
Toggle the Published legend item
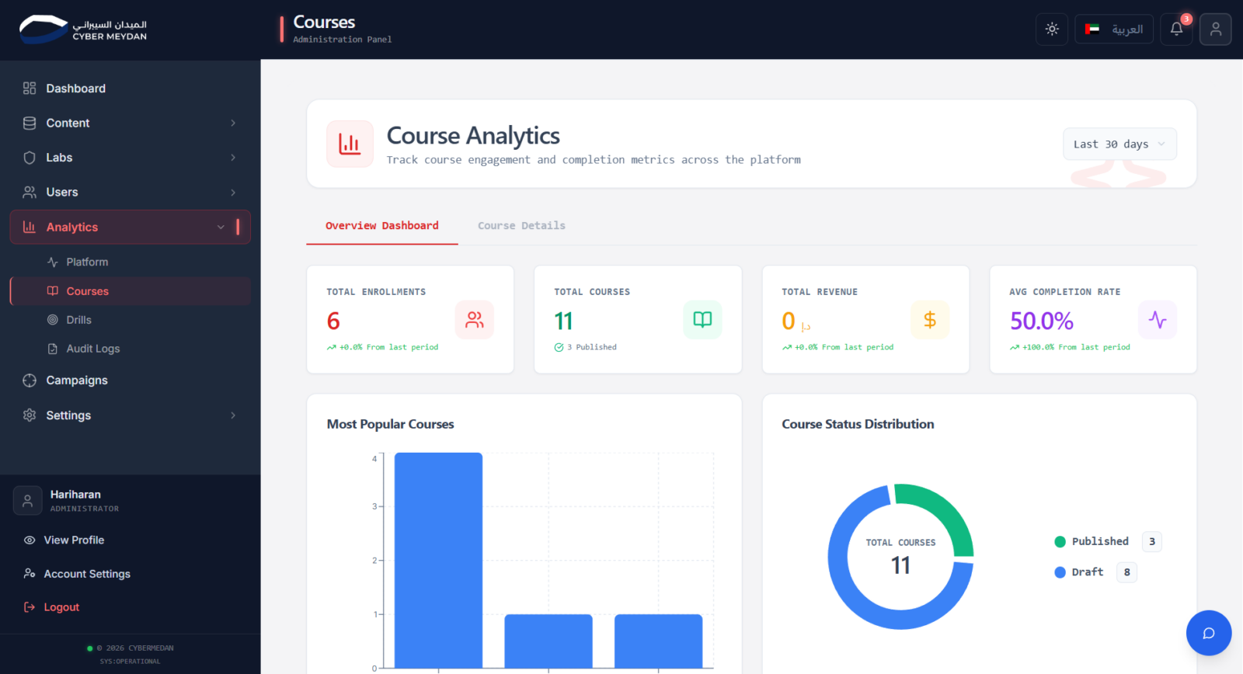[x=1092, y=541]
